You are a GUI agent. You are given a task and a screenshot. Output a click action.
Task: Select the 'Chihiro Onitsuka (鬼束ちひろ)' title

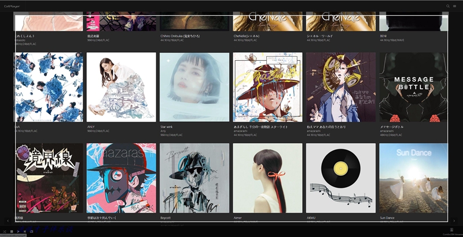pos(180,36)
